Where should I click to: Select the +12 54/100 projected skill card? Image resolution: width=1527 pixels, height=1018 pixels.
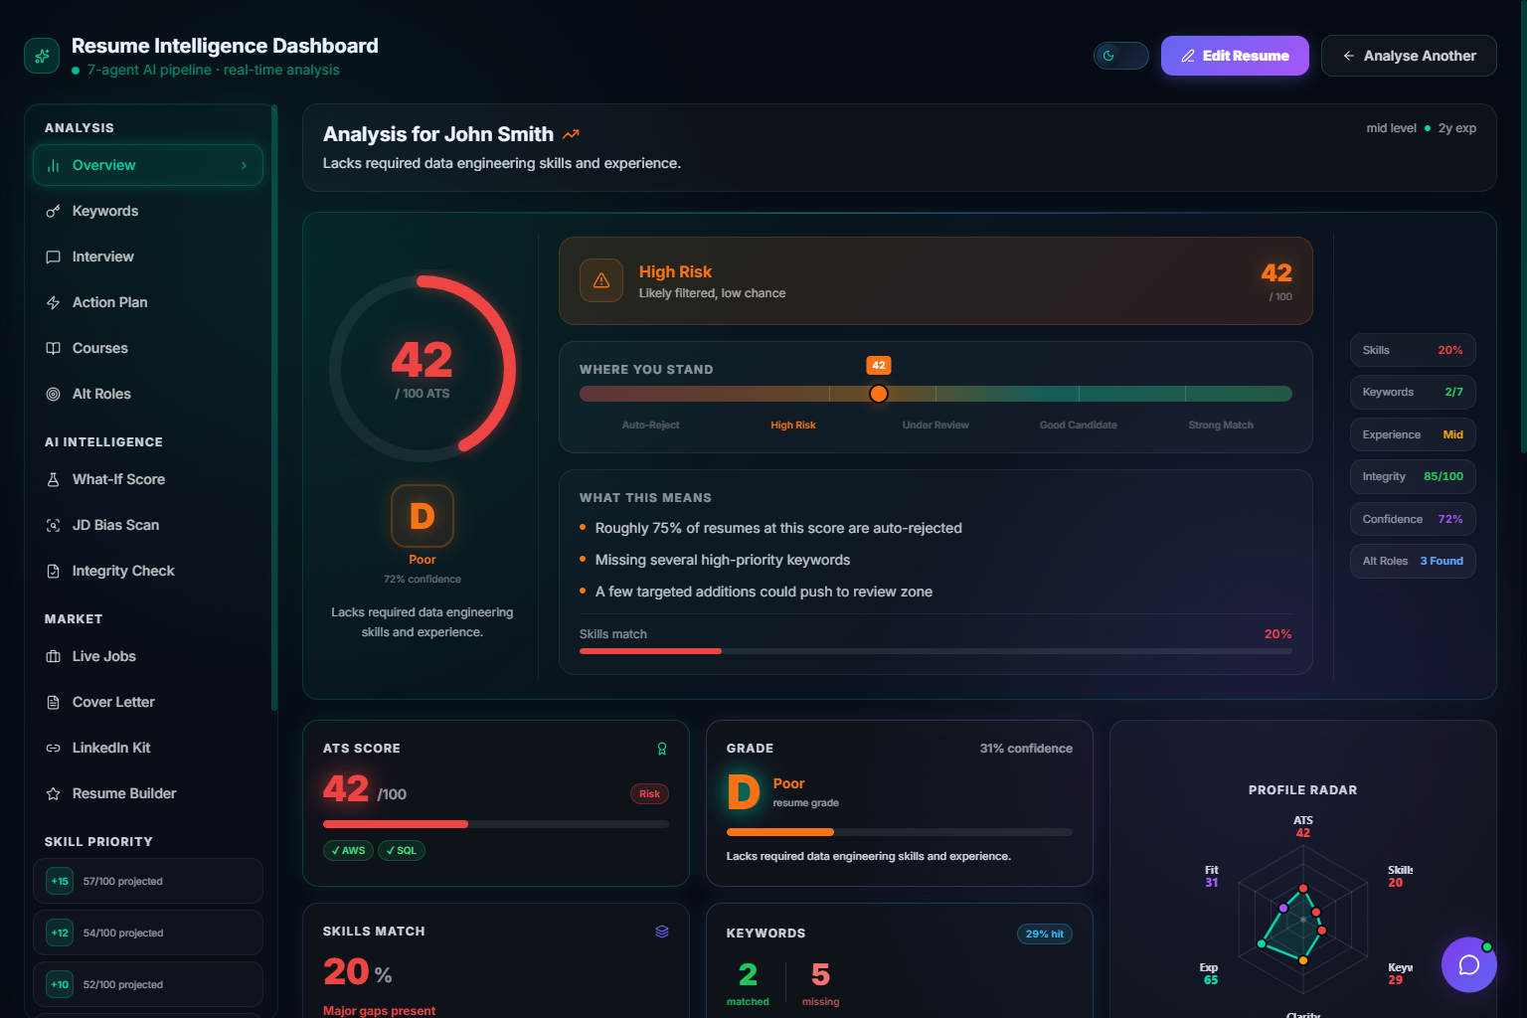pyautogui.click(x=148, y=933)
